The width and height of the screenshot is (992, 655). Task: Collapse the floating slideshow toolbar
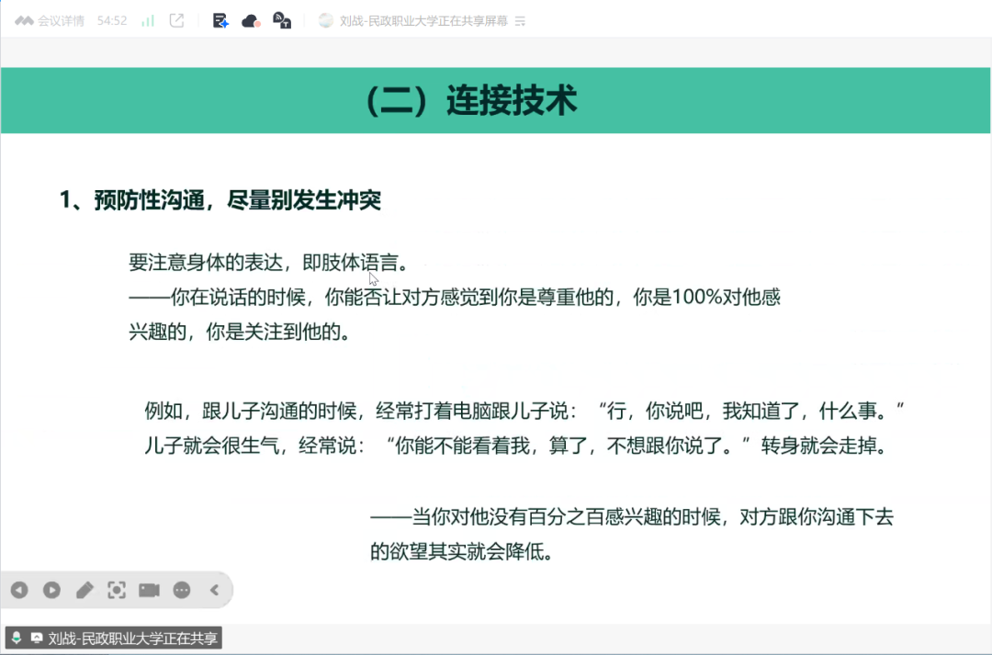[x=214, y=590]
